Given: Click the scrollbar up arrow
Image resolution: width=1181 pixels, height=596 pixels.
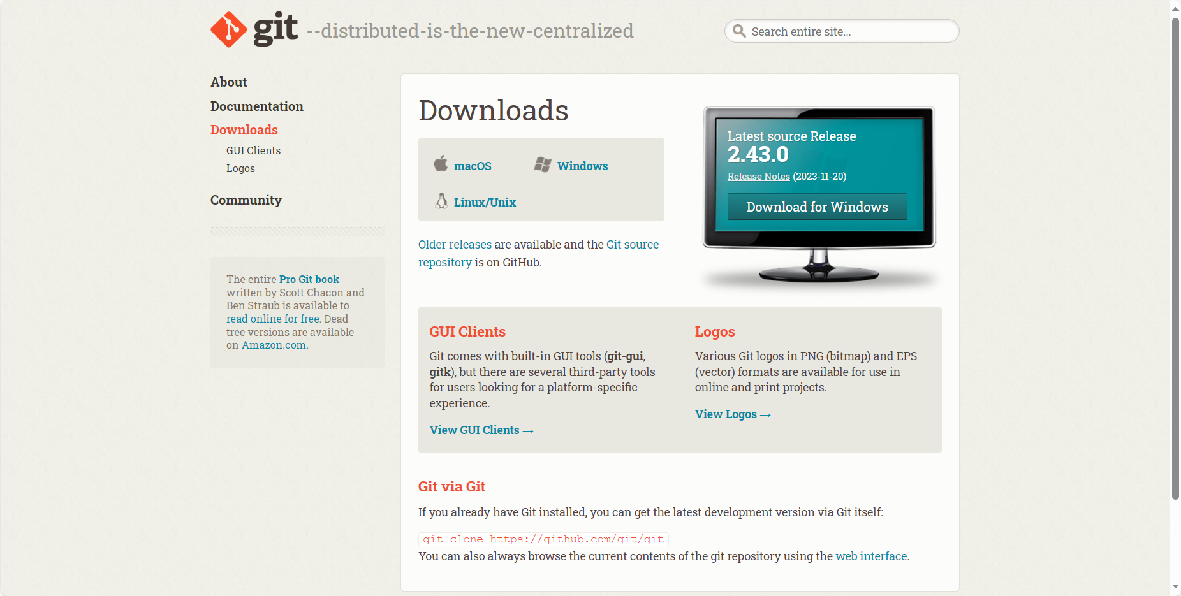Looking at the screenshot, I should 1175,8.
